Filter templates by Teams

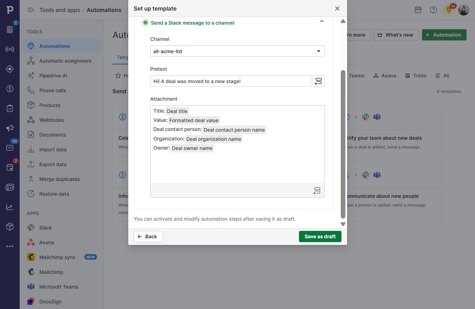click(x=356, y=76)
